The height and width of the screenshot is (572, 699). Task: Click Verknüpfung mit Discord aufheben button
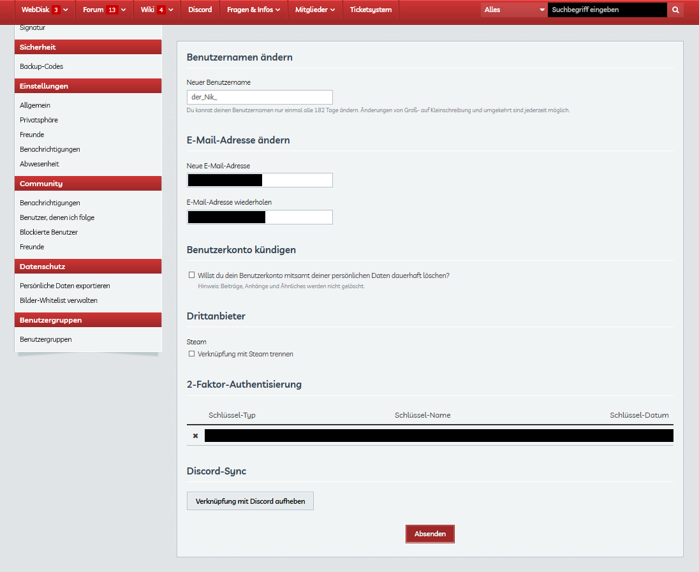(x=250, y=501)
